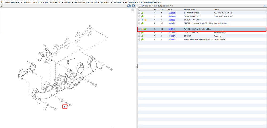Screen dimensions: 267x128
Task: Add GASKET part 47712103 with plus circle
Action: tap(139, 33)
